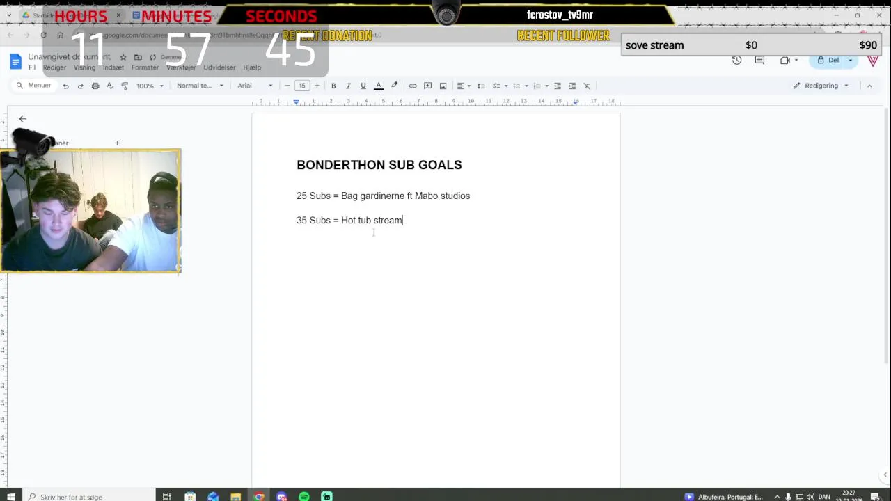
Task: Insert a numbered list
Action: (x=537, y=86)
